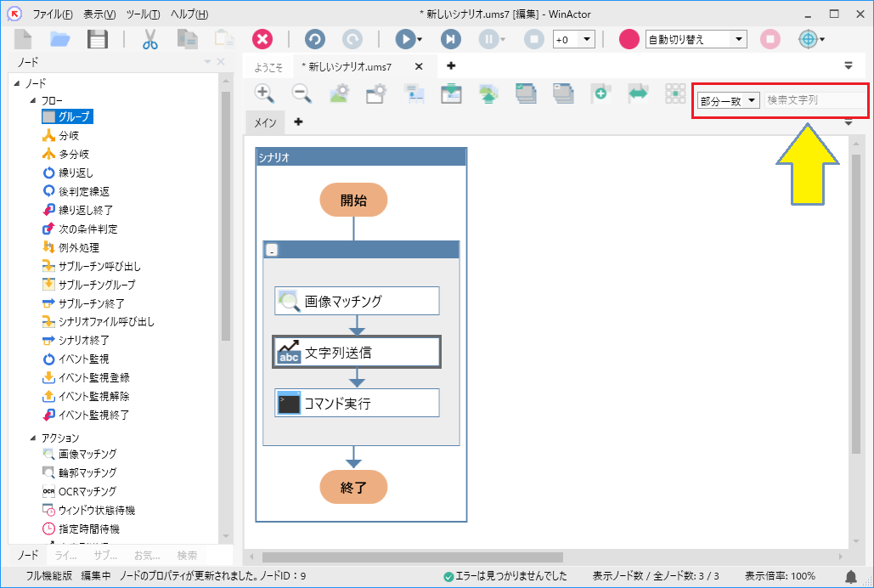Cut selection with scissors icon
The image size is (874, 588).
pyautogui.click(x=150, y=40)
